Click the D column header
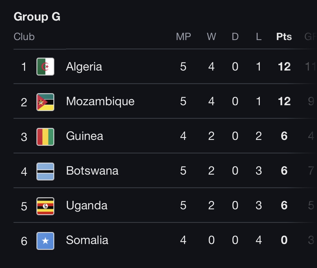The width and height of the screenshot is (317, 268). [235, 37]
